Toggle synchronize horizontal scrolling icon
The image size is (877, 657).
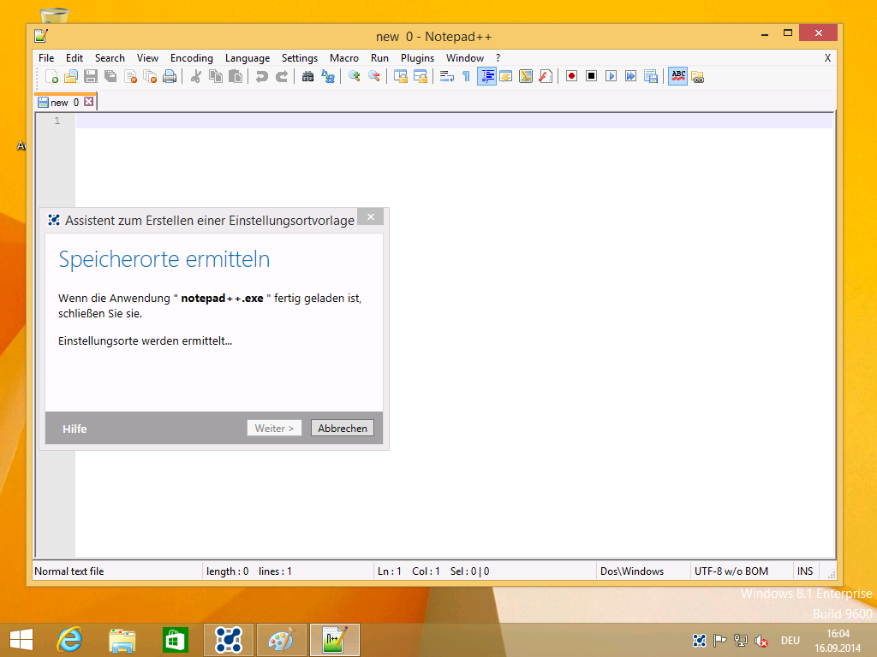click(x=421, y=76)
